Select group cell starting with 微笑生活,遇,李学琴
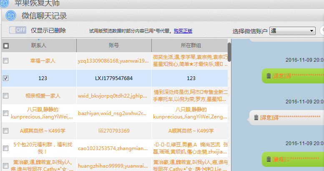This screenshot has width=324, height=171. [190, 61]
